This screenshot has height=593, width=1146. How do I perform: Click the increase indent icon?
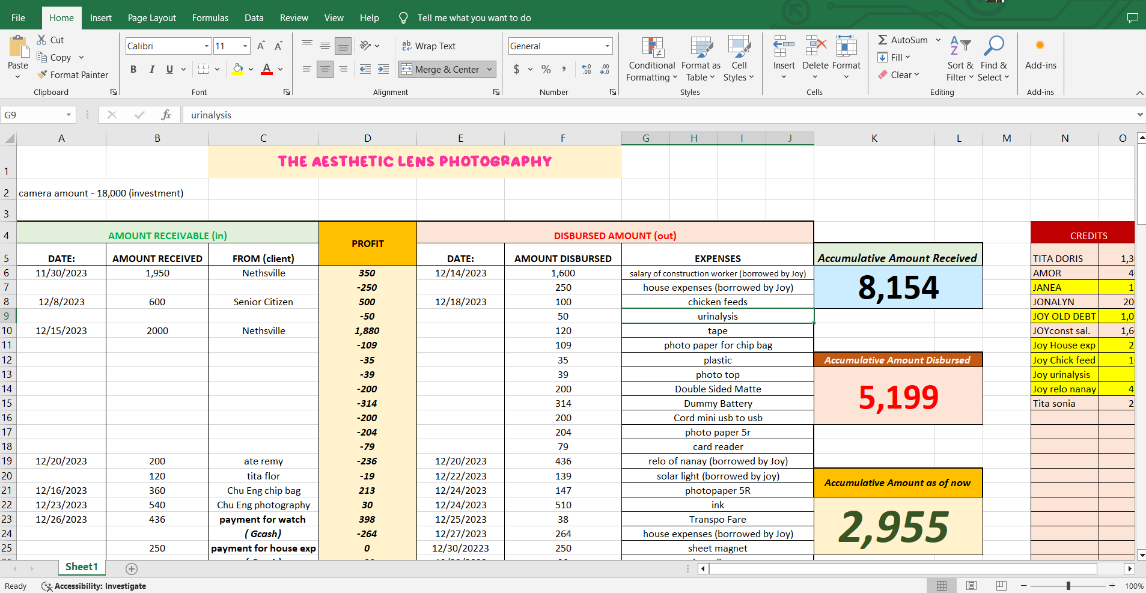(x=383, y=69)
